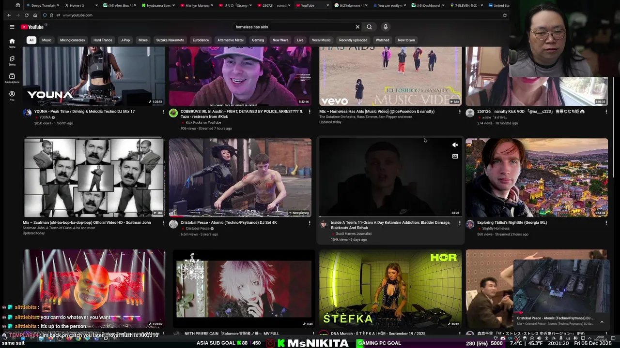This screenshot has width=620, height=348.
Task: Open the Cristobal Pesce Atomic DJ Set title
Action: click(x=229, y=223)
